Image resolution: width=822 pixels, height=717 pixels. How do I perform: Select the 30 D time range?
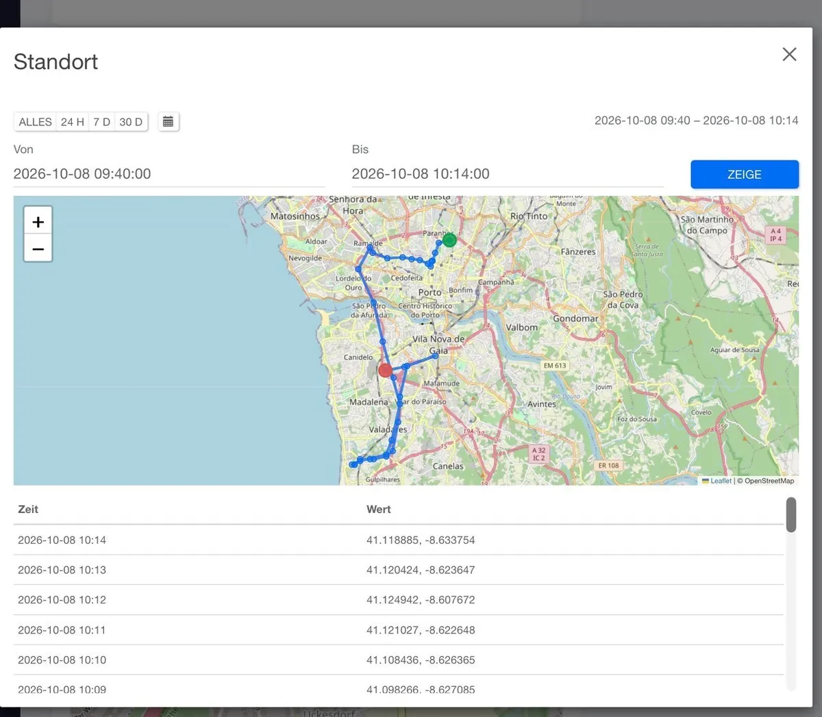tap(131, 122)
